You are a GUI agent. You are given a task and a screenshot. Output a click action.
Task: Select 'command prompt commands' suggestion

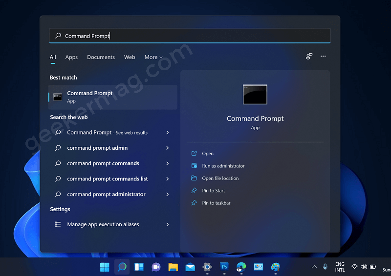(x=103, y=163)
